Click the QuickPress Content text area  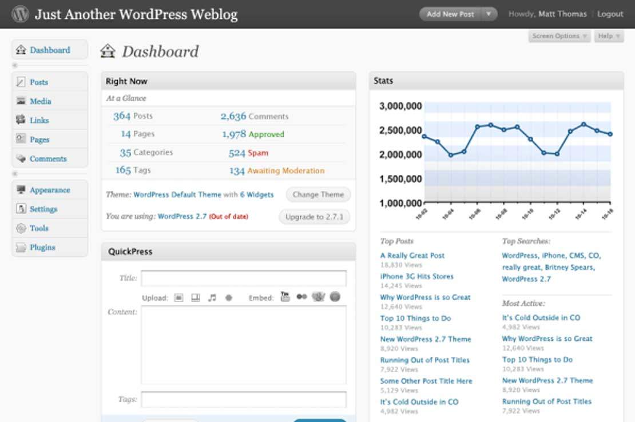click(244, 345)
